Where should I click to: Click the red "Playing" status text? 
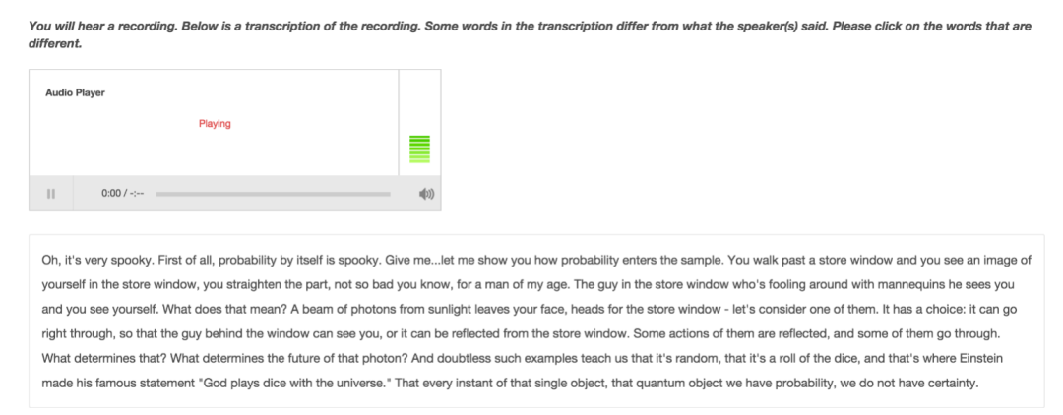click(215, 124)
